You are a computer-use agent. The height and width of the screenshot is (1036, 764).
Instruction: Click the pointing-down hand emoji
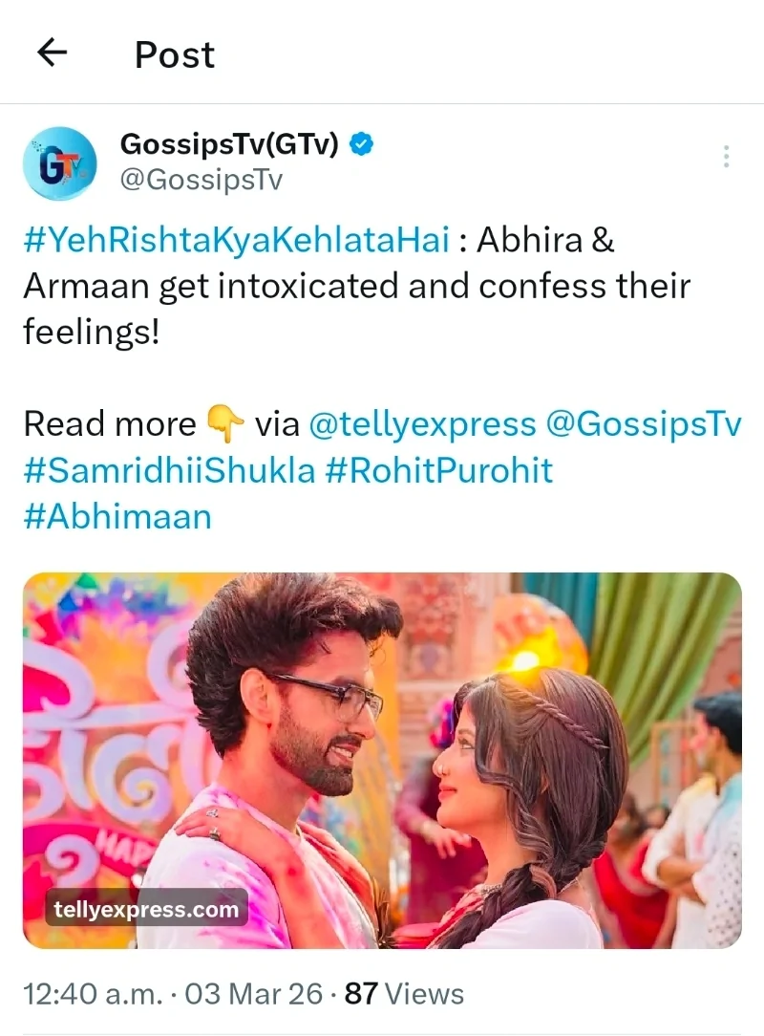coord(225,423)
